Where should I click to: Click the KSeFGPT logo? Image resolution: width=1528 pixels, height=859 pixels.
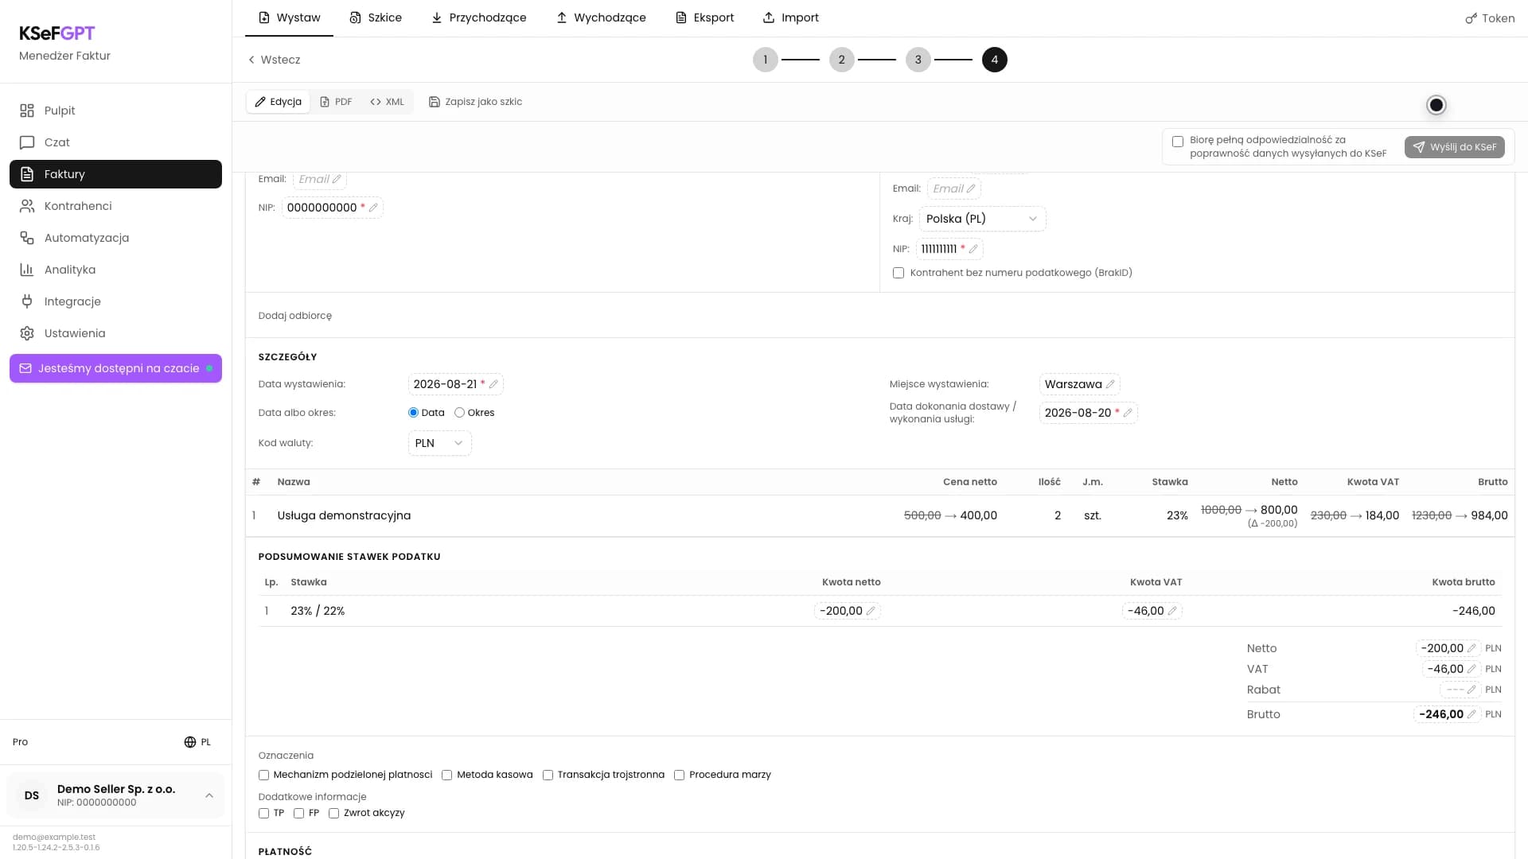pos(57,33)
